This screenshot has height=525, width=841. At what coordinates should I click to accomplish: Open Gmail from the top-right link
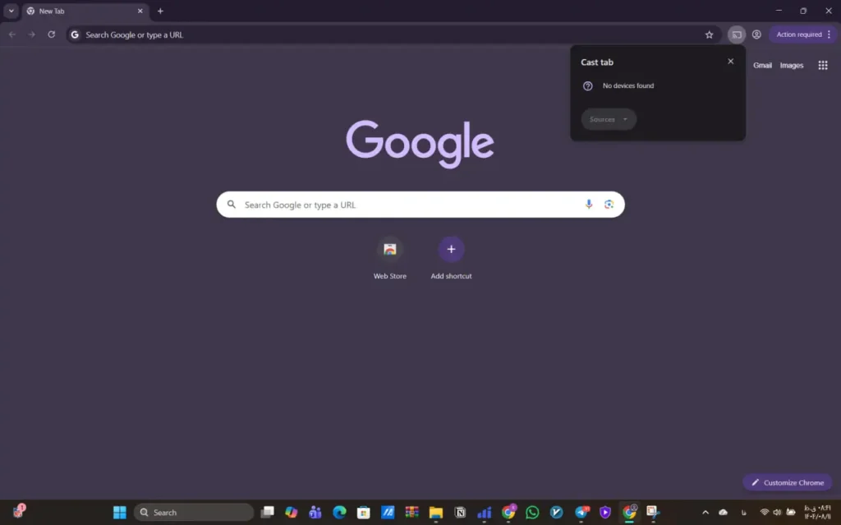762,65
